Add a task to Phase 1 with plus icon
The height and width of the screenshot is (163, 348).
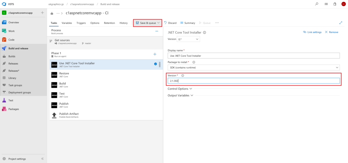point(155,54)
